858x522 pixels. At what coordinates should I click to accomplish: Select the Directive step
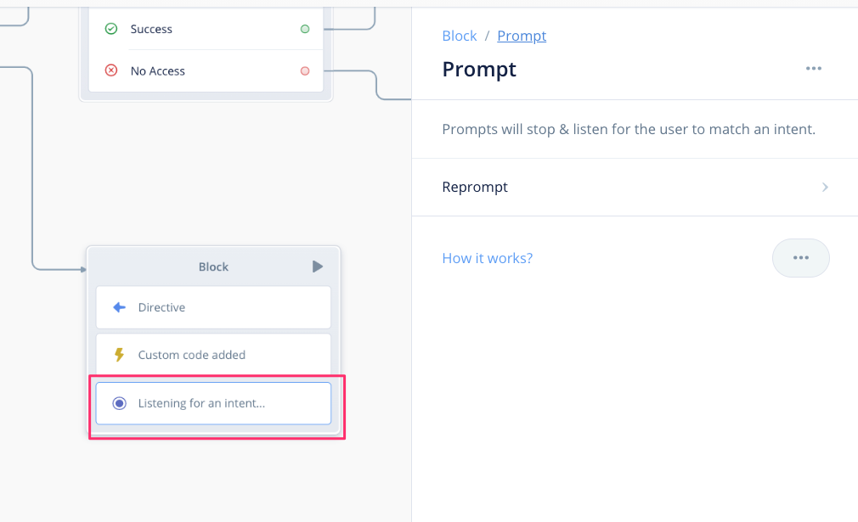coord(213,307)
